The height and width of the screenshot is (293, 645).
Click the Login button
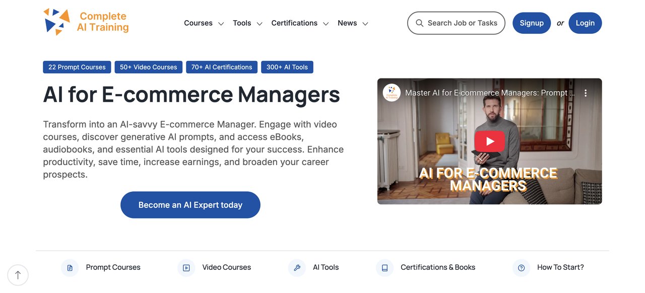click(585, 23)
